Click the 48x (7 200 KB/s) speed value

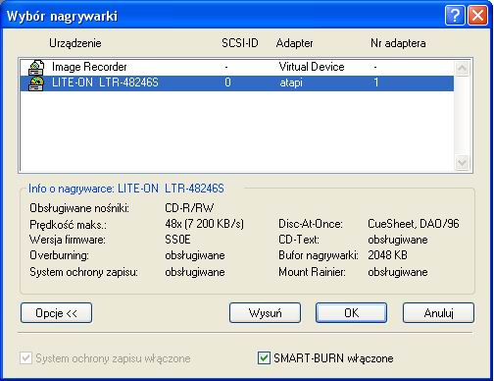pyautogui.click(x=204, y=224)
